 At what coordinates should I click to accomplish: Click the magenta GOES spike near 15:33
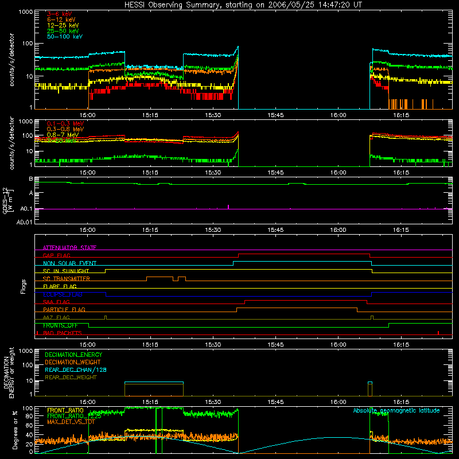coord(228,207)
